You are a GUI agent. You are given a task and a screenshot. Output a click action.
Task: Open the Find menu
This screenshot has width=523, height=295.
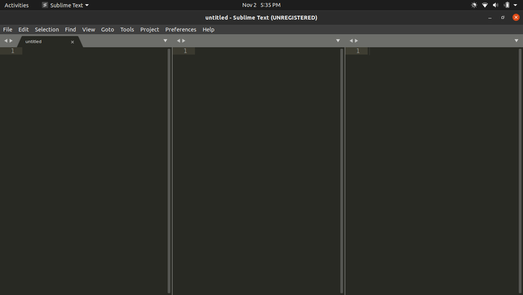[x=70, y=29]
